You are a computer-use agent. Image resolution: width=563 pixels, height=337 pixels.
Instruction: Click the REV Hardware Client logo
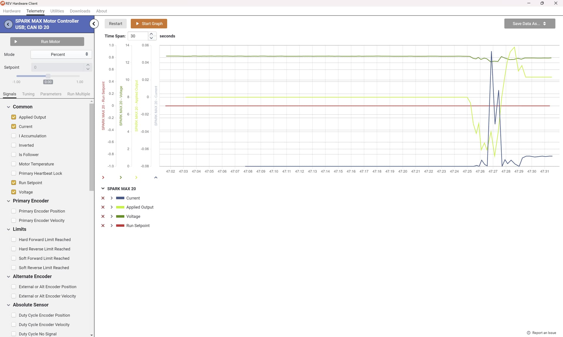click(3, 3)
